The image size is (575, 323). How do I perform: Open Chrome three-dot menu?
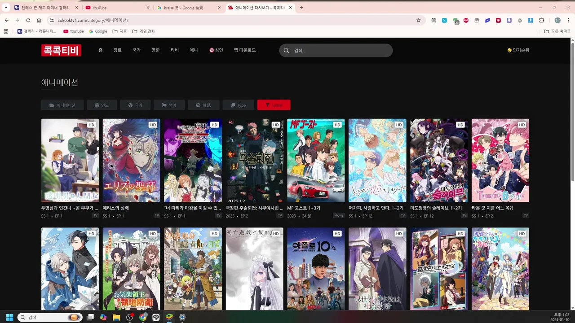569,20
